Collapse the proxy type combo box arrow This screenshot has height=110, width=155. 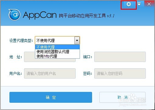(77, 40)
